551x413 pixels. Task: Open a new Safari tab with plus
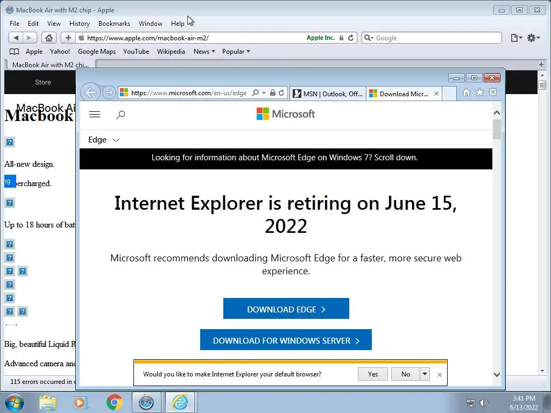click(541, 65)
